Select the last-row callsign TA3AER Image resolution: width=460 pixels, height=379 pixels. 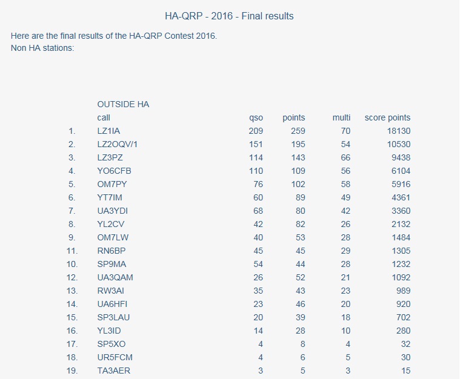113,371
